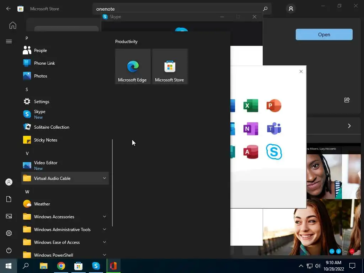Click the Store search magnifier icon
364x273 pixels.
[265, 9]
